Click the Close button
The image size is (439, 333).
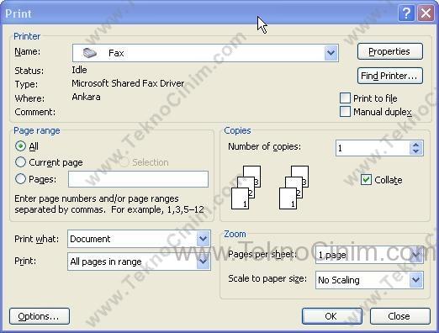(x=400, y=316)
